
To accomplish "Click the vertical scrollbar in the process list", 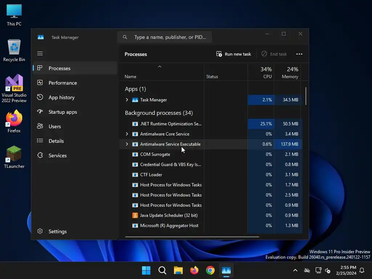I will [x=306, y=96].
